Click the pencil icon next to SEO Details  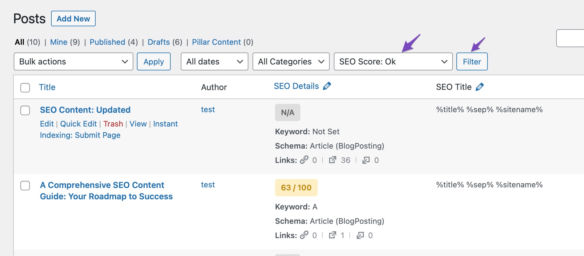(327, 86)
